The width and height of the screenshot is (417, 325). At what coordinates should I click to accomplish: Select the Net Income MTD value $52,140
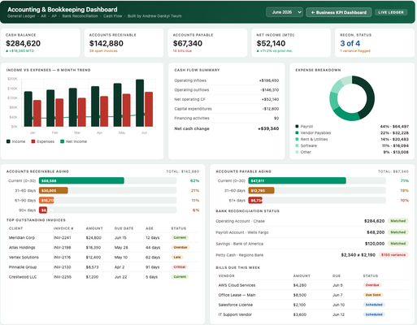pyautogui.click(x=271, y=43)
